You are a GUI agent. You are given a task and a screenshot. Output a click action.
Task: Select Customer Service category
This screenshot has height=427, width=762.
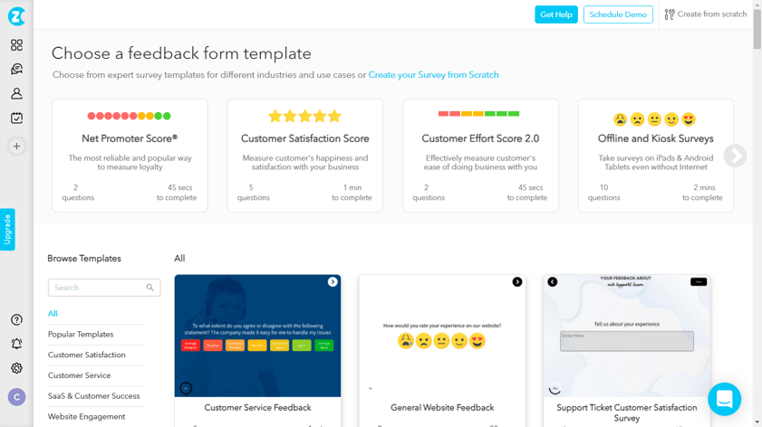pyautogui.click(x=79, y=375)
